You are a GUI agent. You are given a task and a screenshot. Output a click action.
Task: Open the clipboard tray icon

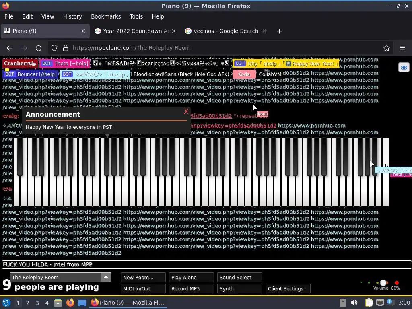pyautogui.click(x=369, y=303)
